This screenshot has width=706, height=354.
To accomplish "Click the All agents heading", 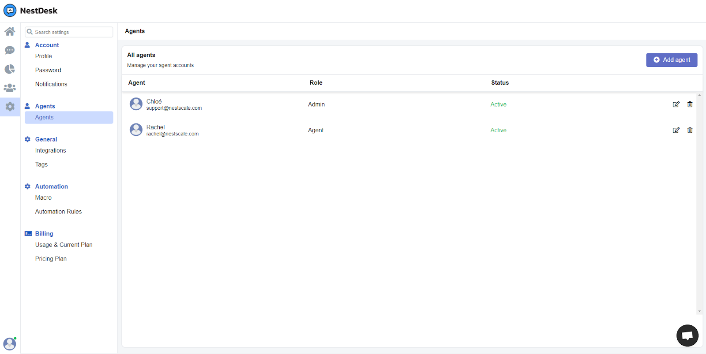I will 141,55.
